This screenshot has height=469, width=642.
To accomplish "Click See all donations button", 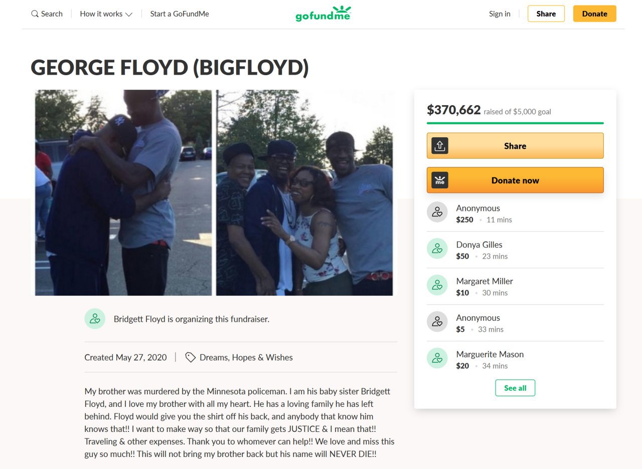I will [x=515, y=388].
